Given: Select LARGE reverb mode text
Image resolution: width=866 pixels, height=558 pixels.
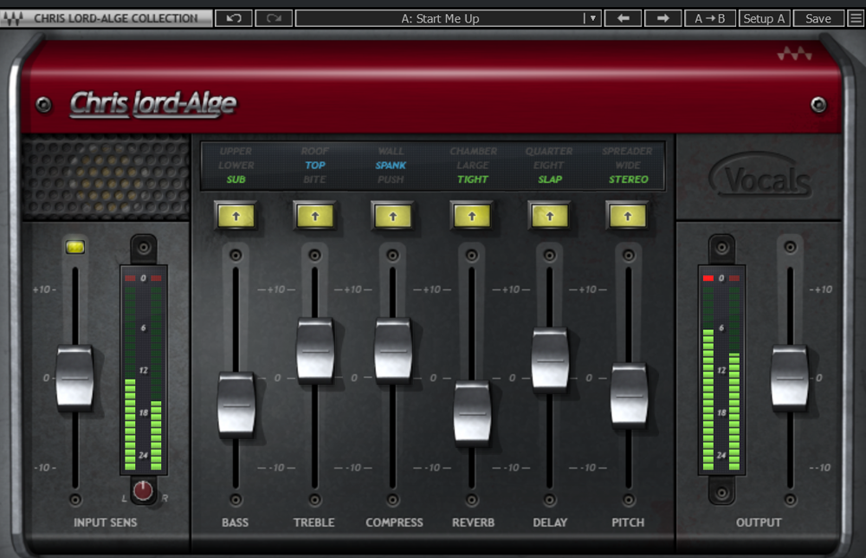Looking at the screenshot, I should click(x=473, y=165).
